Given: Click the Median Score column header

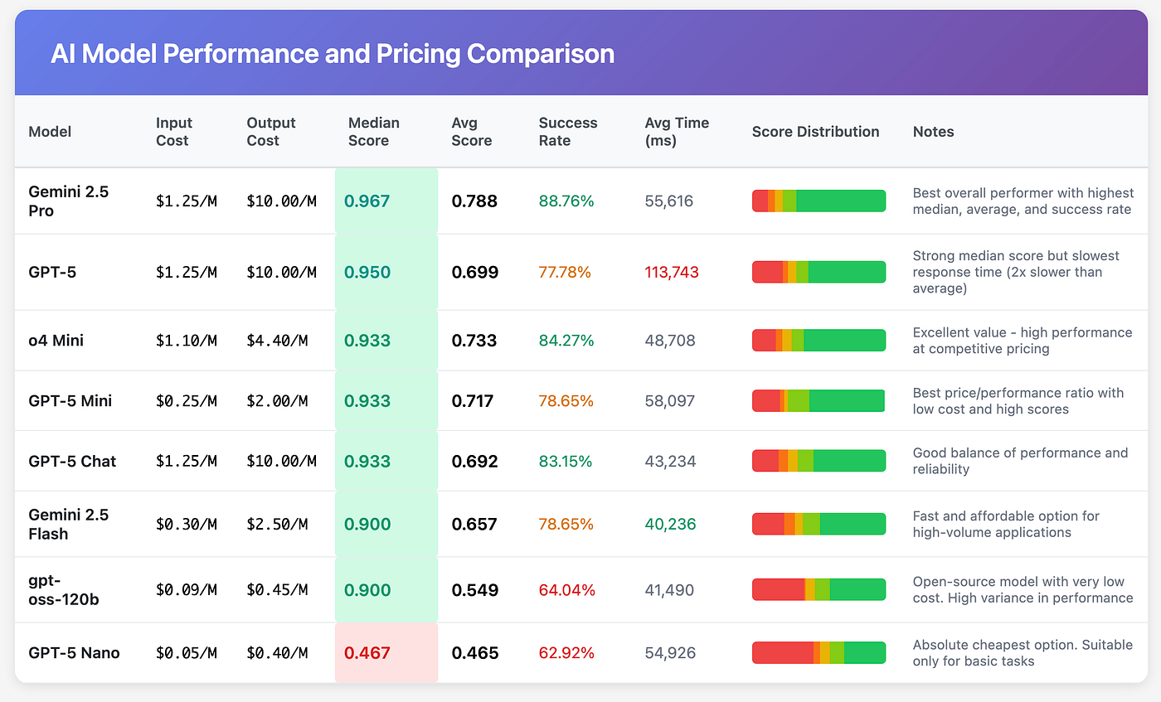Looking at the screenshot, I should [x=374, y=132].
